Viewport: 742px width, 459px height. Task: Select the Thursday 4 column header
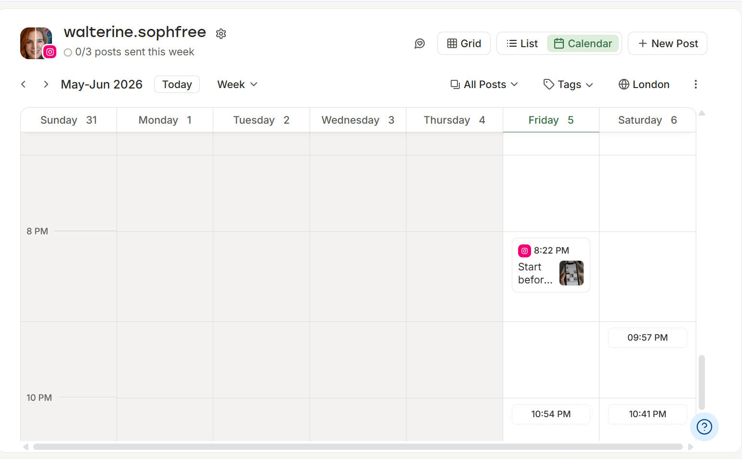455,120
